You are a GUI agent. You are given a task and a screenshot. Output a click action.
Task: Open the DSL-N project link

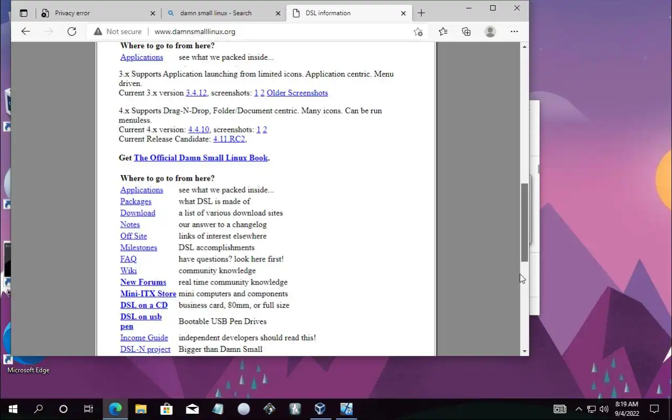click(x=145, y=350)
